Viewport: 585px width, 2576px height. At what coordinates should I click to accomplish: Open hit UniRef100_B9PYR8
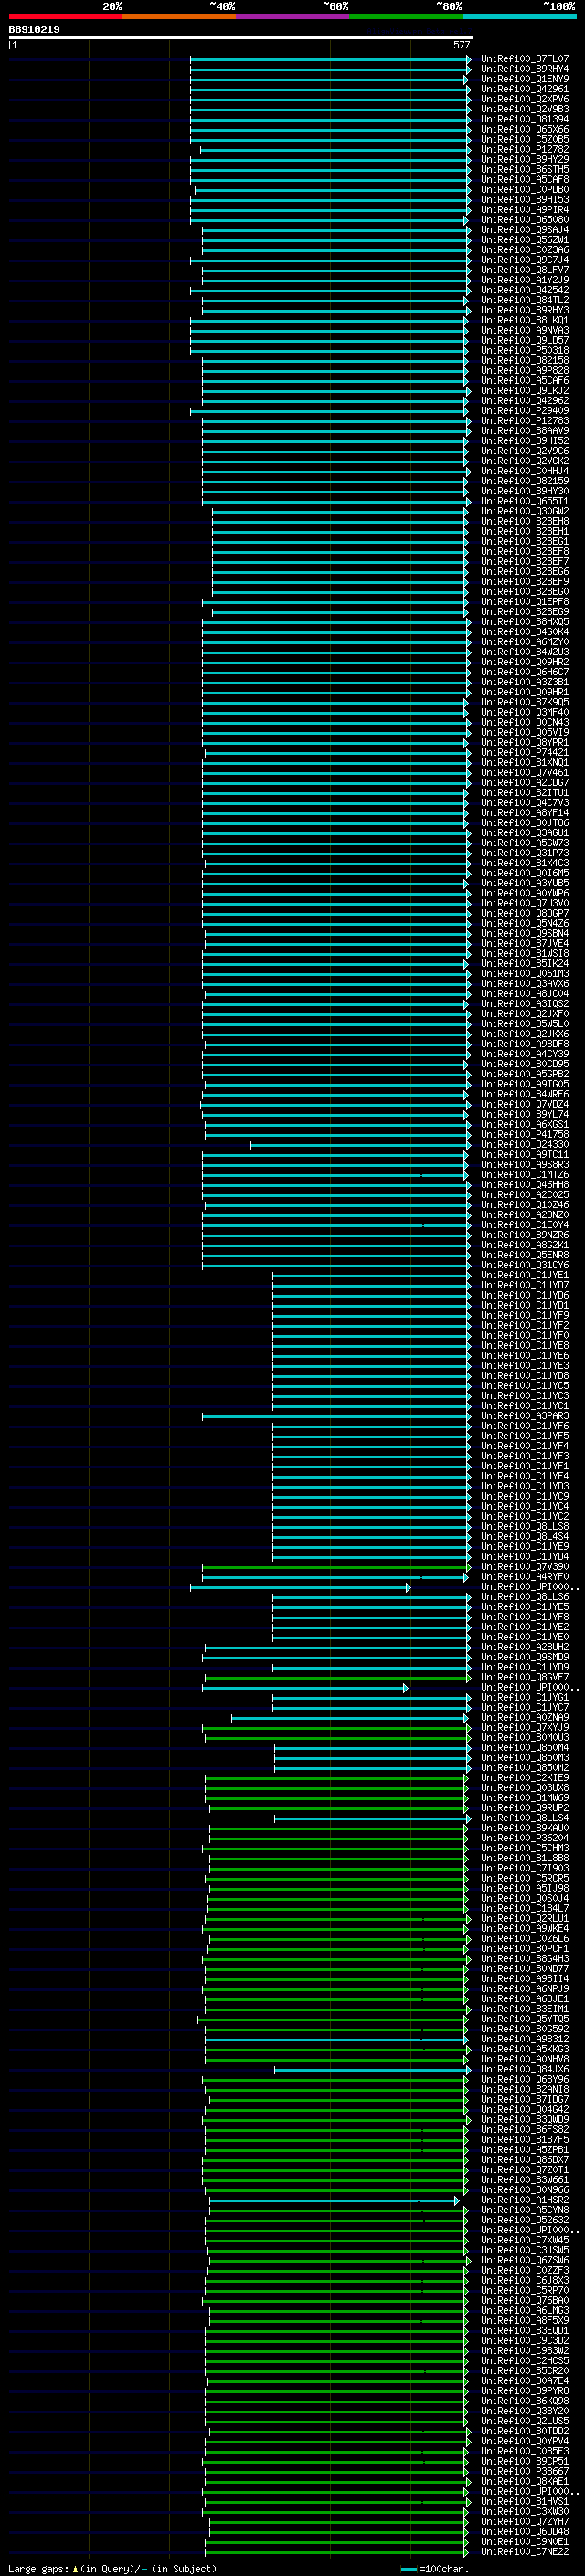pos(524,2391)
